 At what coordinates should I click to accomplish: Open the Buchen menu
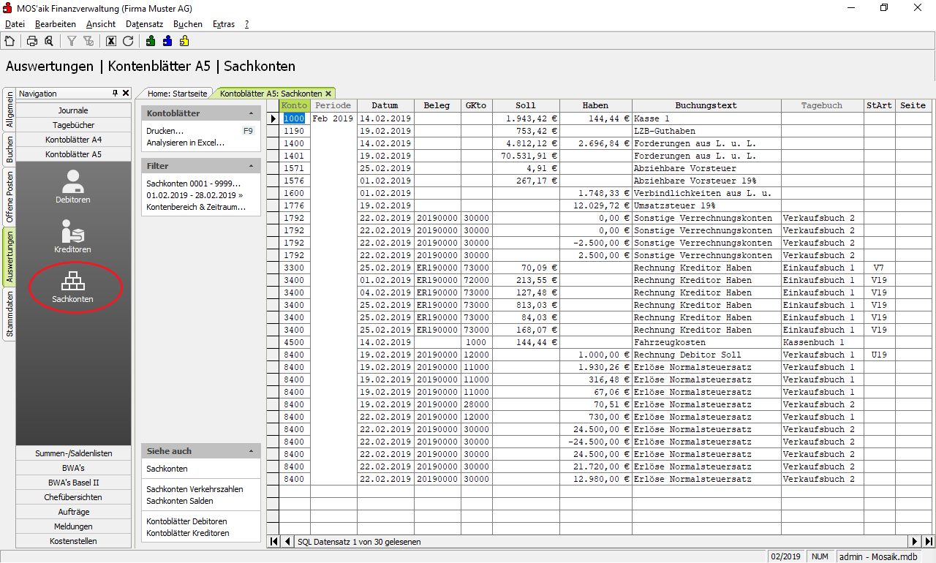coord(187,24)
